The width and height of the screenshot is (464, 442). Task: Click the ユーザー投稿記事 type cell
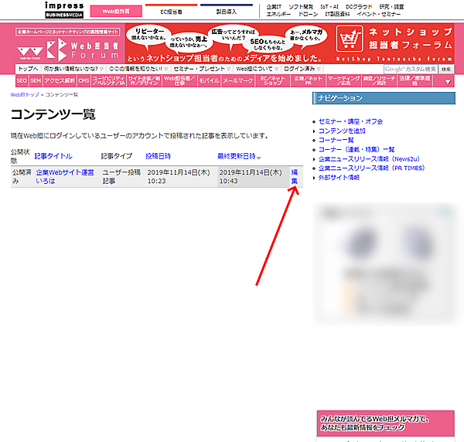pos(121,176)
